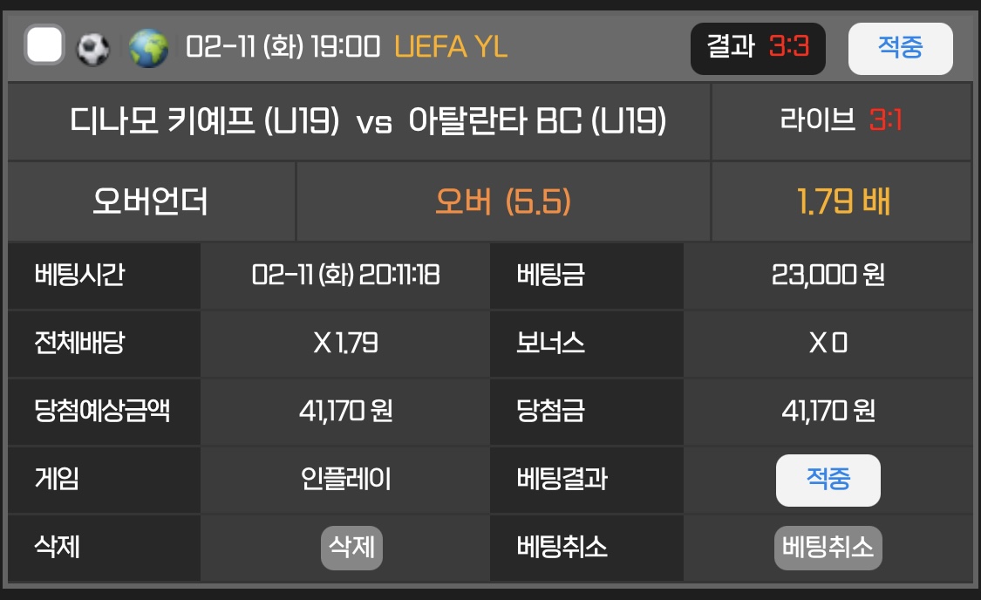Click the 라이브 3:1 live score cell

point(841,120)
